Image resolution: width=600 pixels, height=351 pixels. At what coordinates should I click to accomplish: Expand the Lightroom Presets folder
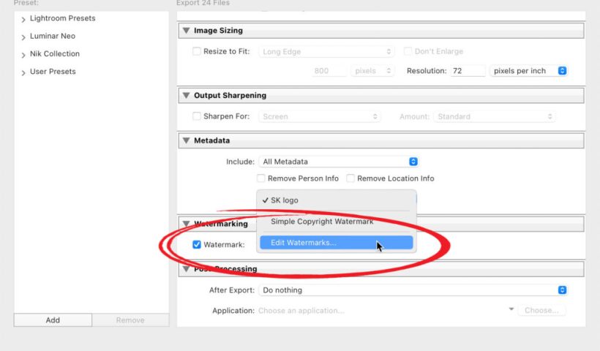tap(23, 19)
